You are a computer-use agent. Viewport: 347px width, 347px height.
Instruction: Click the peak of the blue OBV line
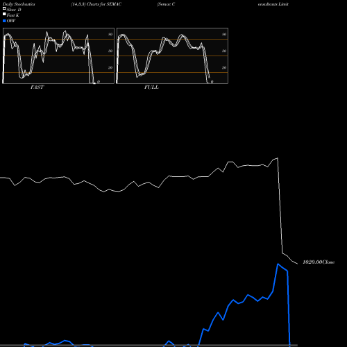click(278, 264)
